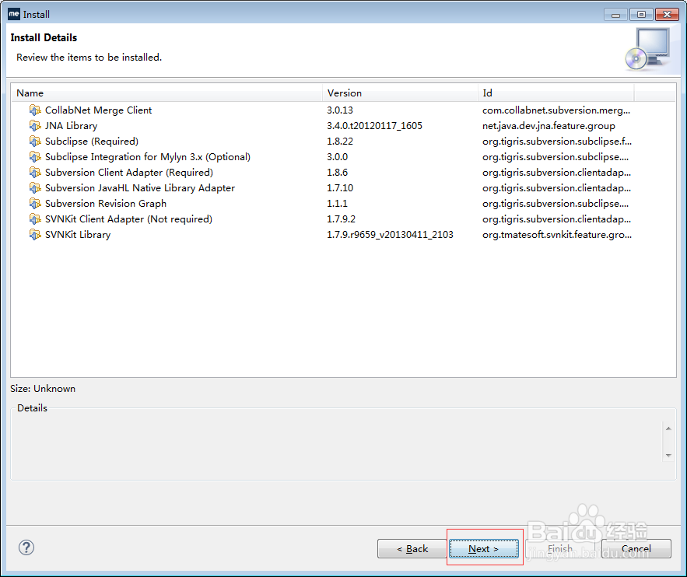The height and width of the screenshot is (577, 687).
Task: Open help via the question mark icon
Action: (26, 547)
